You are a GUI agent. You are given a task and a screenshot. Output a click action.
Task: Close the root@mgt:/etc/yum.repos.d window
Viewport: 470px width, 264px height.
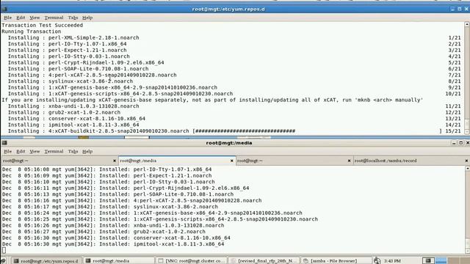pyautogui.click(x=466, y=9)
